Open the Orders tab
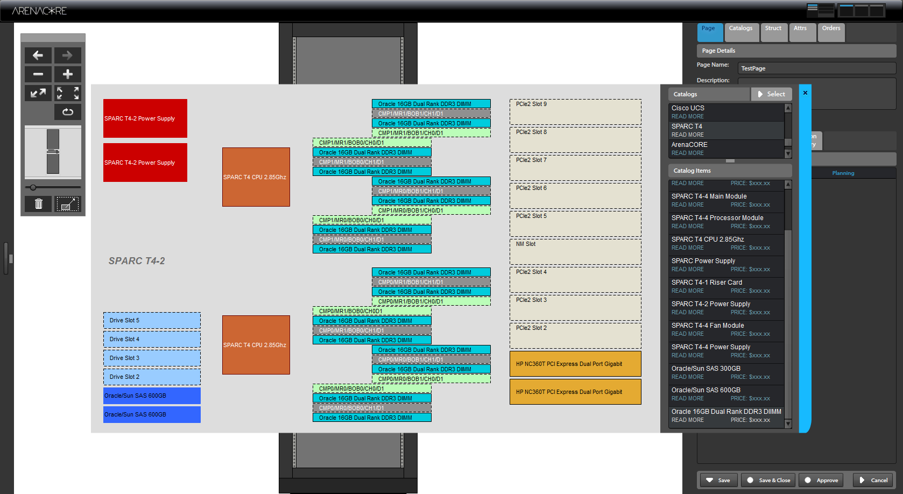The height and width of the screenshot is (494, 903). pos(831,29)
